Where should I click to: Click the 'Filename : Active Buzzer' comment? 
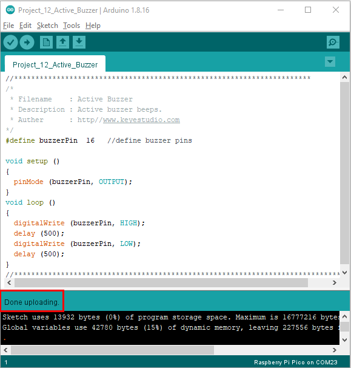point(72,99)
